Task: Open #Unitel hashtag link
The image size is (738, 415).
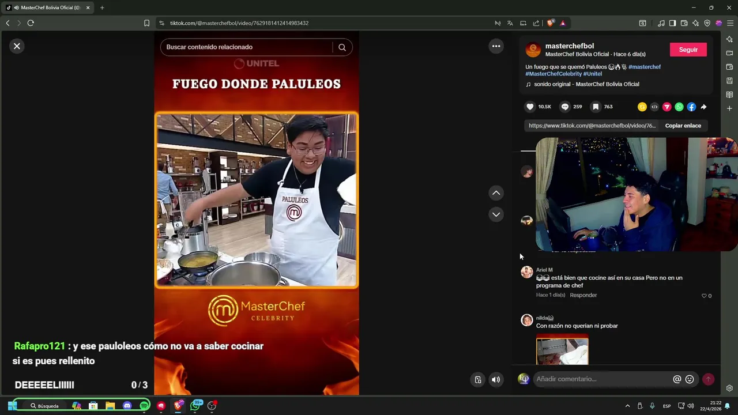Action: [x=592, y=74]
